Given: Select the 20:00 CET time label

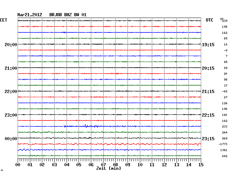Looking at the screenshot, I should 11,44.
